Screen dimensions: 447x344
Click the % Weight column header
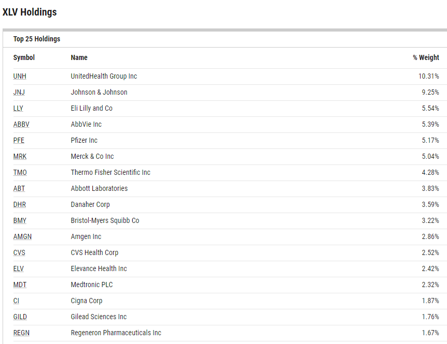pos(426,58)
